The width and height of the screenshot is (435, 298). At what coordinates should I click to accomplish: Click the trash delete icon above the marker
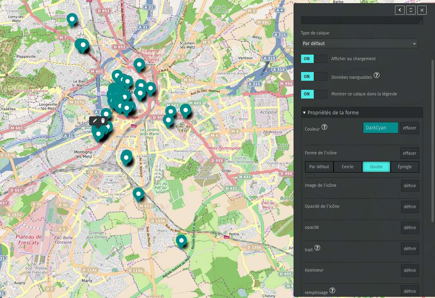click(x=103, y=121)
